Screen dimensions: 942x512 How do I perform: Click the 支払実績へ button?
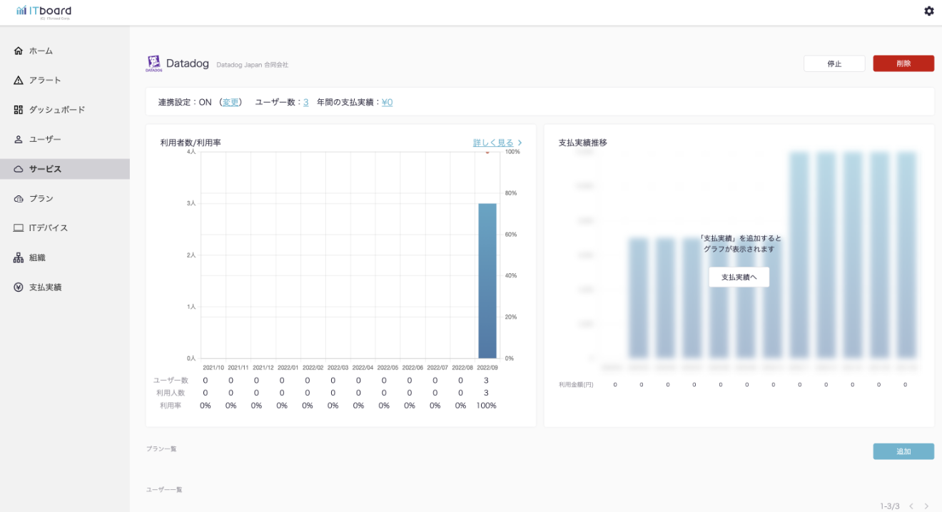(739, 277)
